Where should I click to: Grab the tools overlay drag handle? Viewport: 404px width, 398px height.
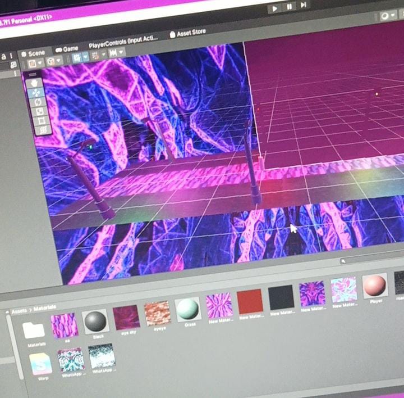coord(33,75)
